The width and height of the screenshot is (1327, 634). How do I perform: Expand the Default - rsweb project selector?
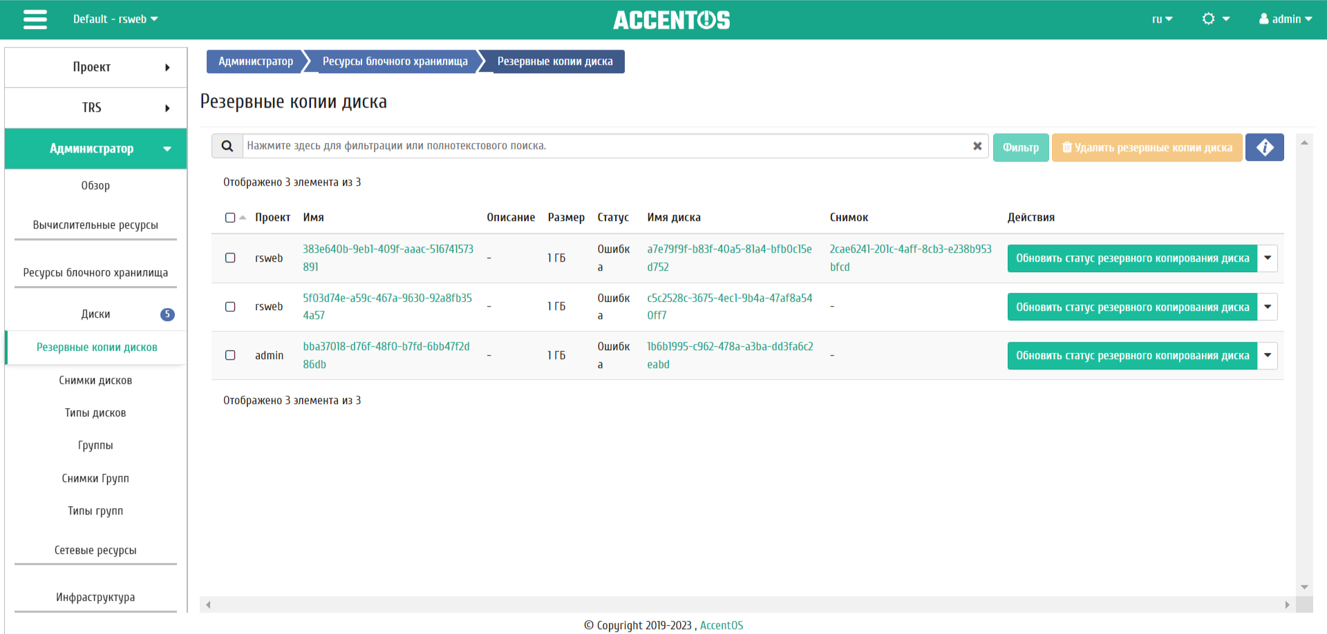pyautogui.click(x=115, y=19)
